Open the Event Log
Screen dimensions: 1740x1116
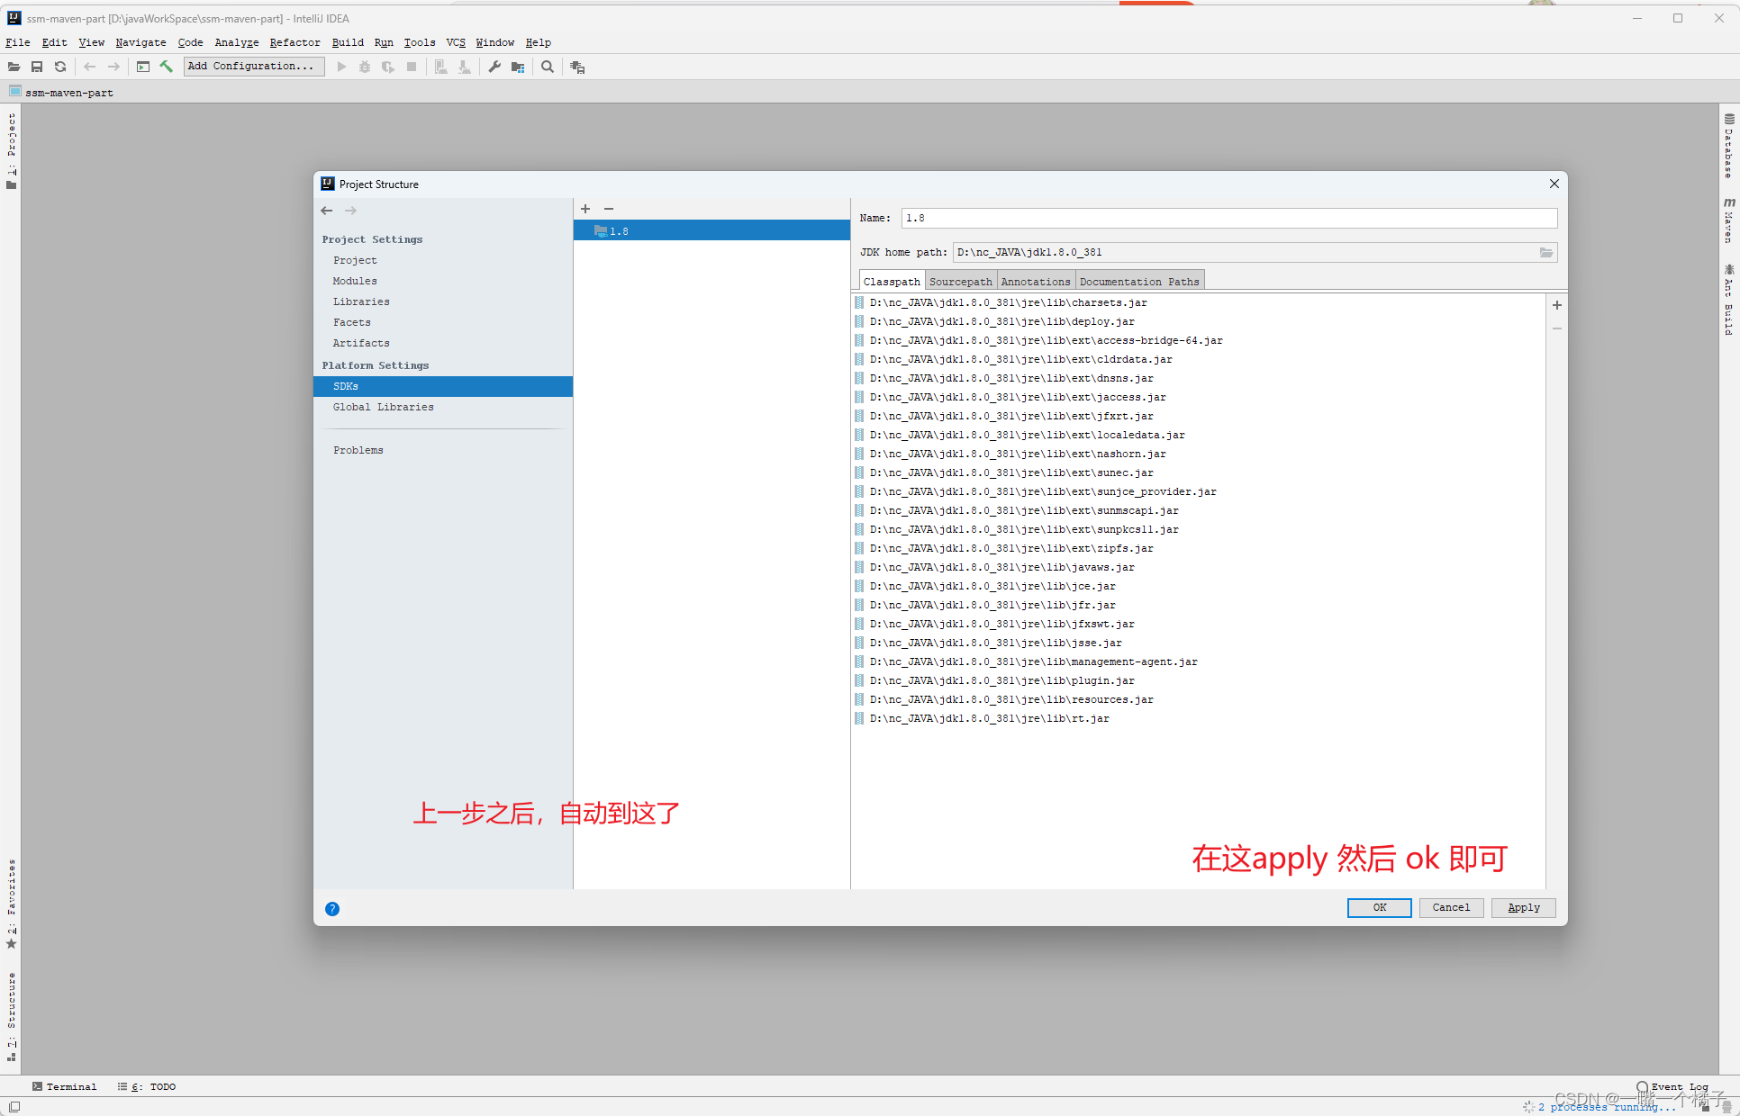click(1672, 1087)
